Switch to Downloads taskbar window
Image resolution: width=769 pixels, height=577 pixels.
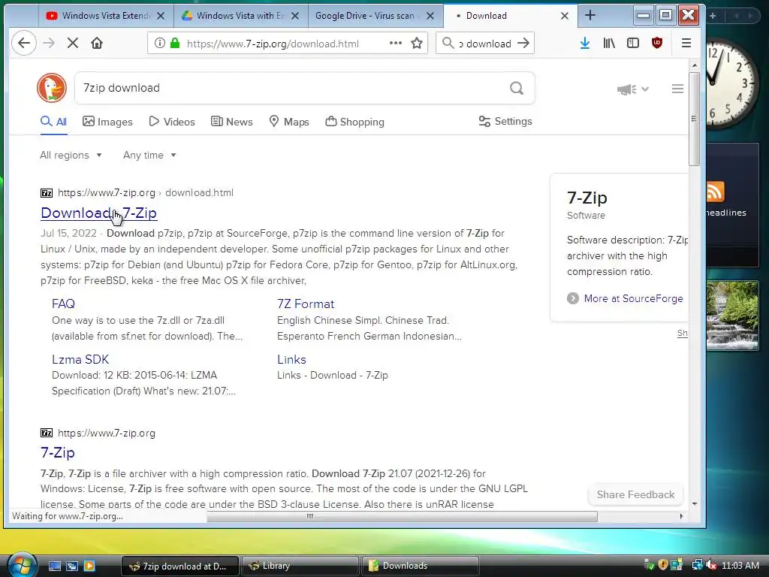coord(419,566)
